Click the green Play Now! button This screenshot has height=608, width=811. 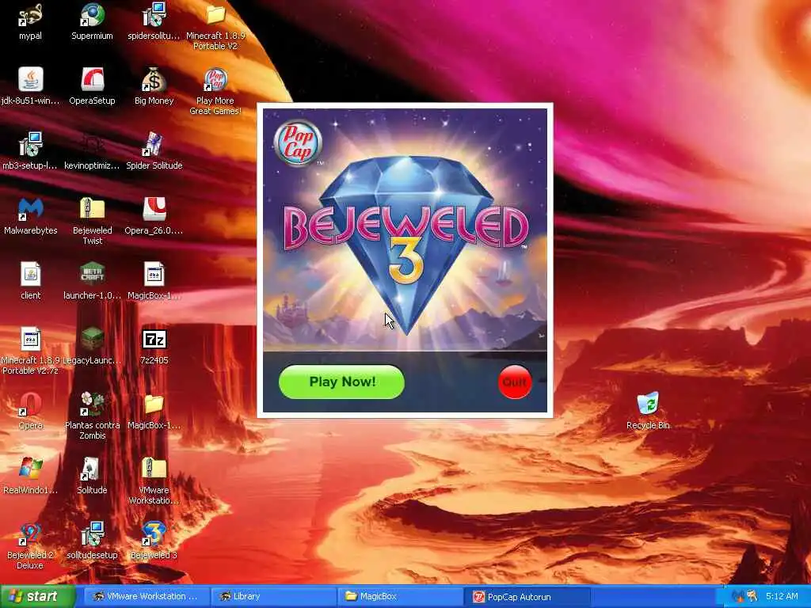[x=341, y=382]
